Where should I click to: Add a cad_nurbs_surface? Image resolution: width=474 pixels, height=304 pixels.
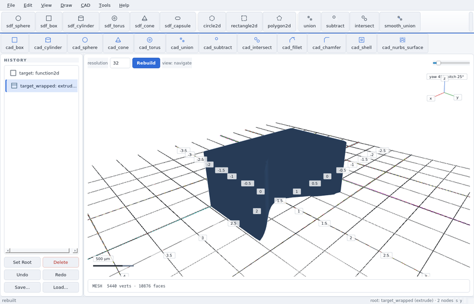(x=402, y=44)
